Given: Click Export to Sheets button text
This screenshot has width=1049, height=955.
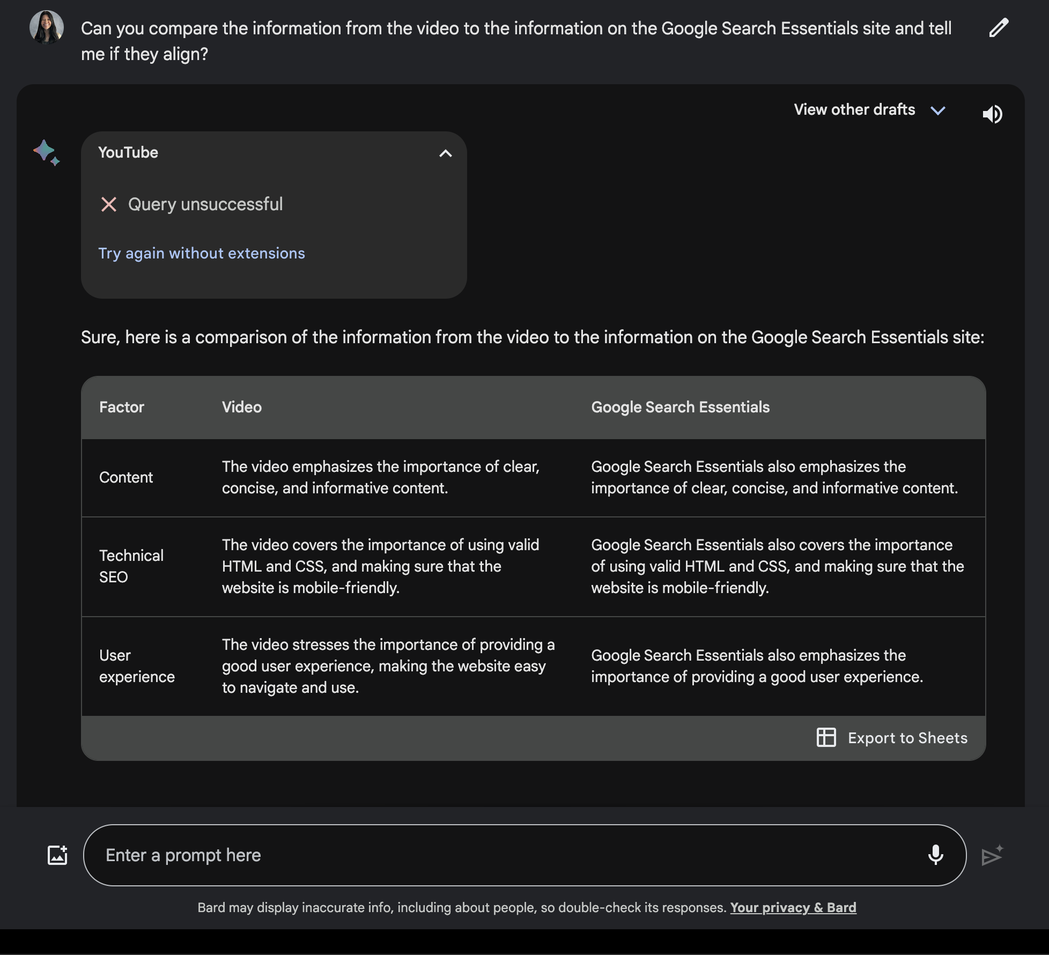Looking at the screenshot, I should pyautogui.click(x=907, y=738).
